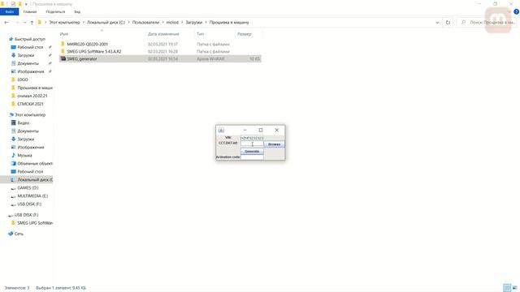Sort by the Размер column header
The height and width of the screenshot is (292, 520).
click(x=244, y=34)
